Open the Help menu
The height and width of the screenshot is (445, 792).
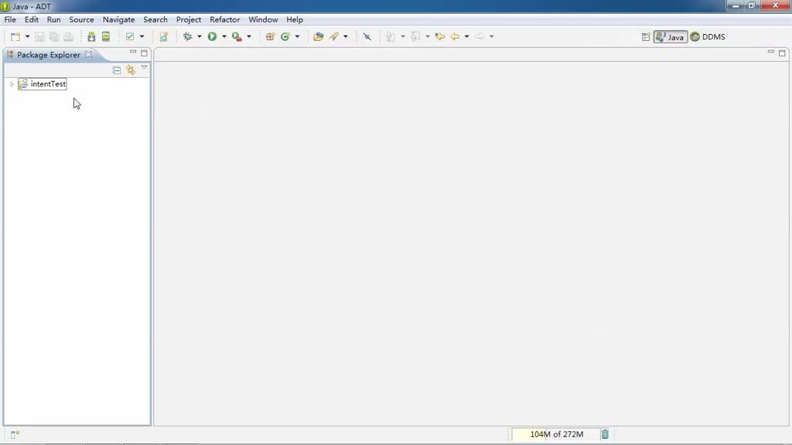coord(295,19)
